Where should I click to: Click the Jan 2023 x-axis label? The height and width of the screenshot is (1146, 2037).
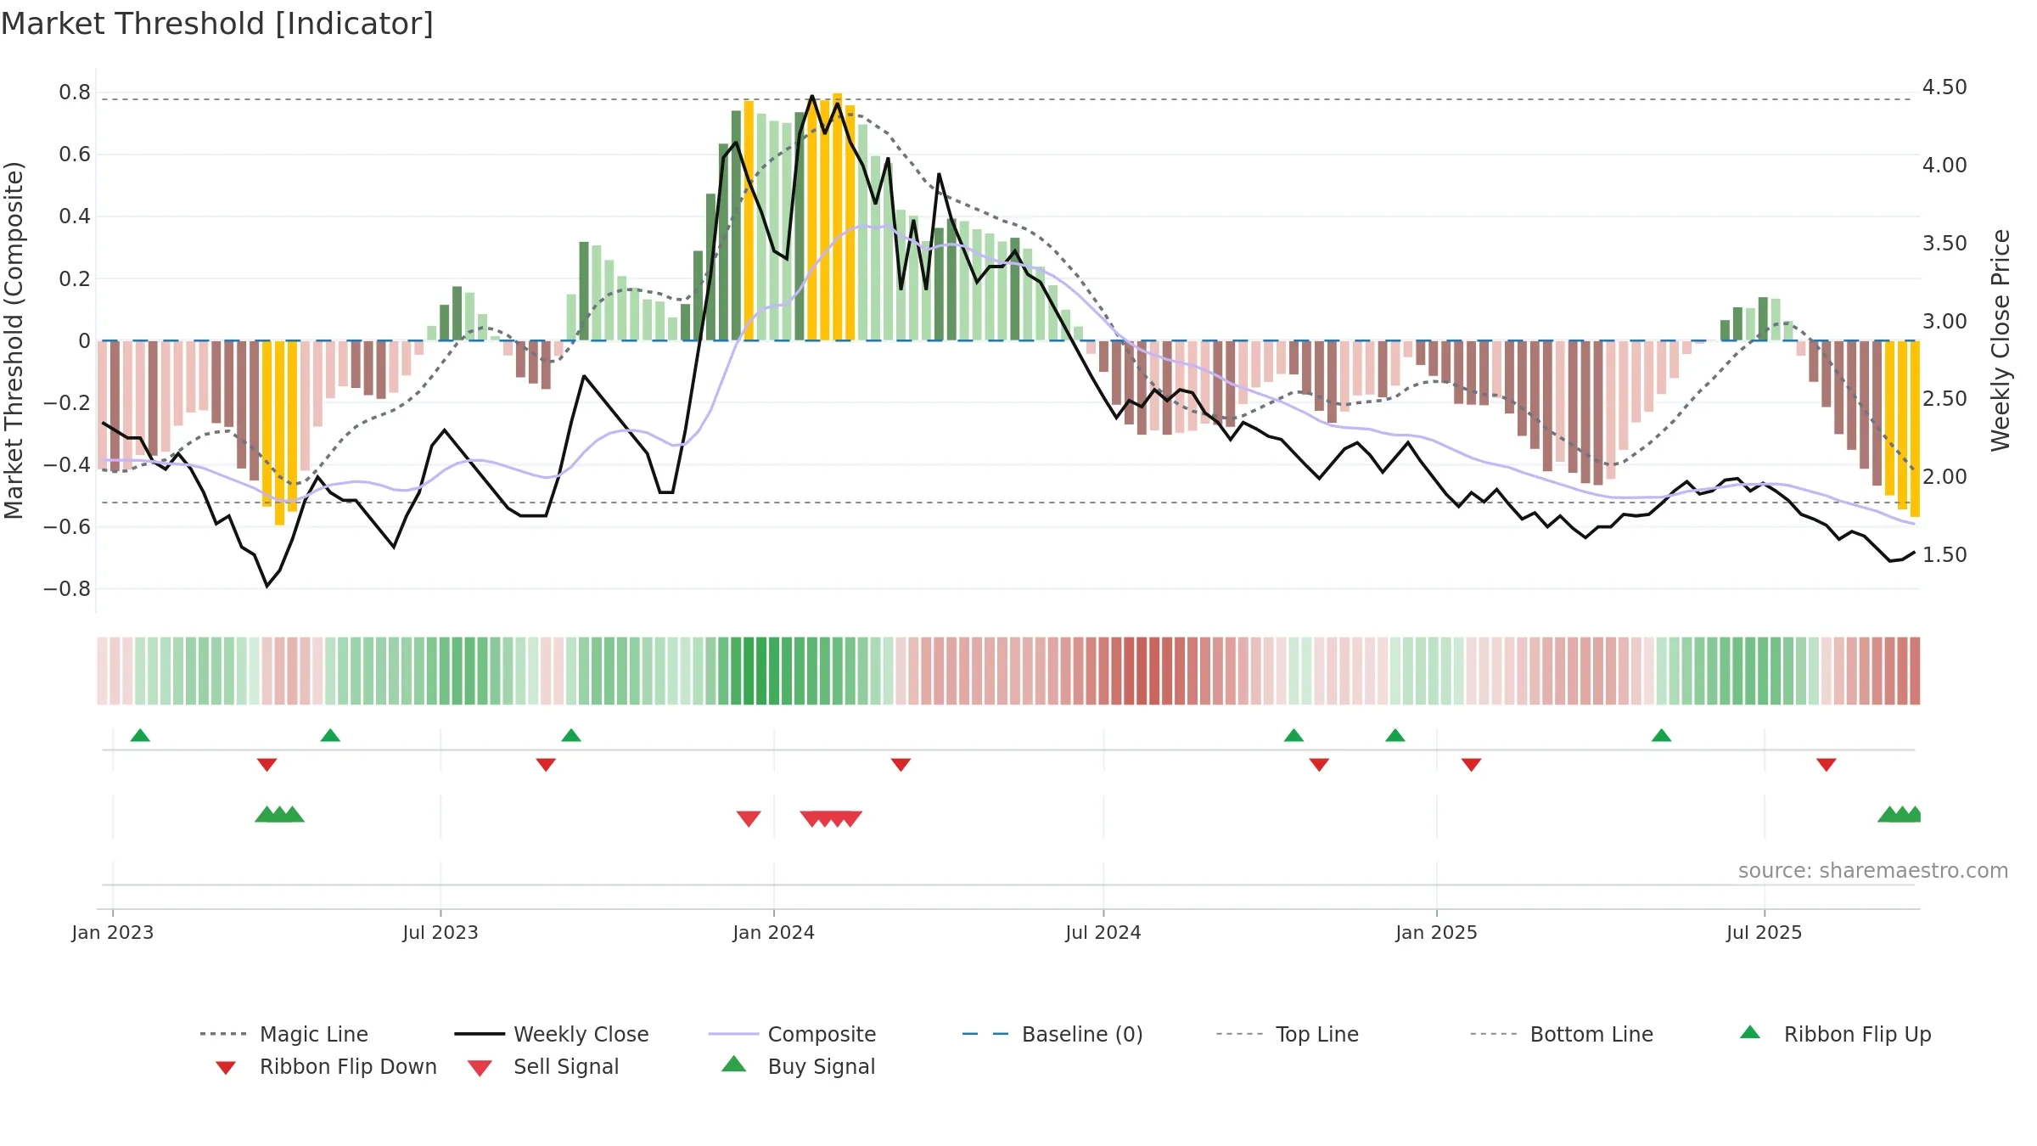113,932
